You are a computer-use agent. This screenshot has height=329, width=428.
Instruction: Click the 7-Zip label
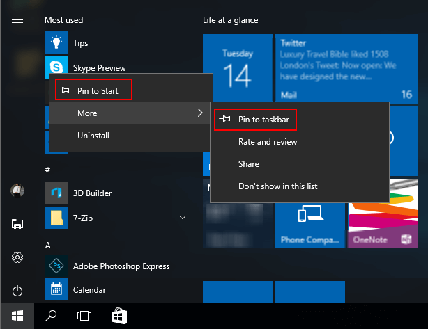point(83,218)
